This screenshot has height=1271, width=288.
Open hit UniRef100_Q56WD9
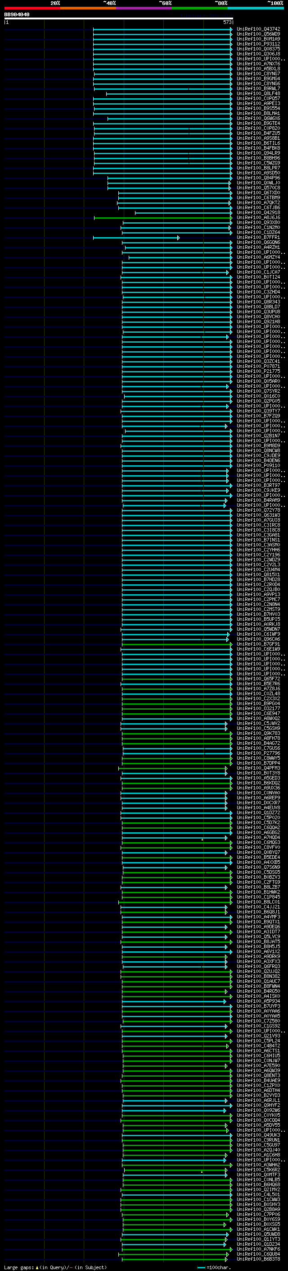coord(258,34)
